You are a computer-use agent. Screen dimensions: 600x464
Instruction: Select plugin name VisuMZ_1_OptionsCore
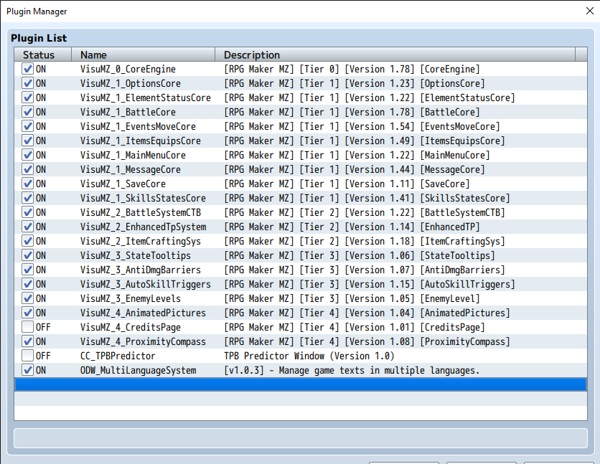point(131,84)
